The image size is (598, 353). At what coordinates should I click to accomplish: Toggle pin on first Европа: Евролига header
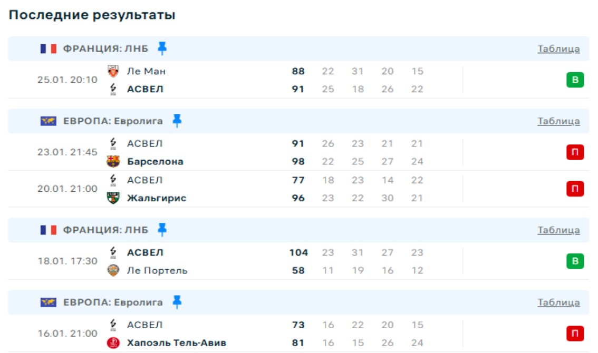pyautogui.click(x=177, y=121)
